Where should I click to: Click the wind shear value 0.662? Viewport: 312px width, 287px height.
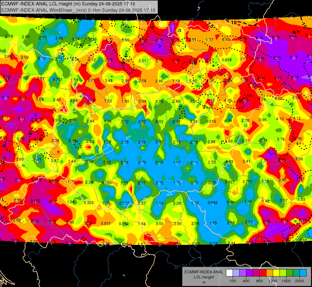[x=35, y=201]
